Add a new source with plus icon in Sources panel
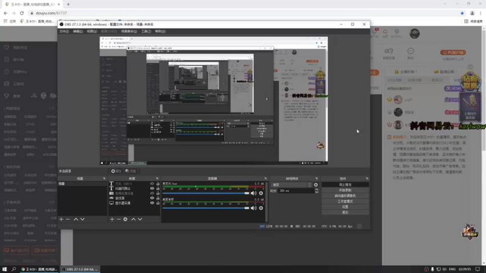Screen dimensions: 486x273 click(112, 219)
